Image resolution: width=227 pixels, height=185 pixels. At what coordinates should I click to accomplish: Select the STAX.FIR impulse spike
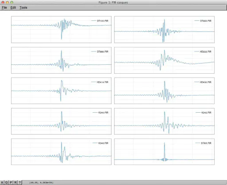coord(164,151)
